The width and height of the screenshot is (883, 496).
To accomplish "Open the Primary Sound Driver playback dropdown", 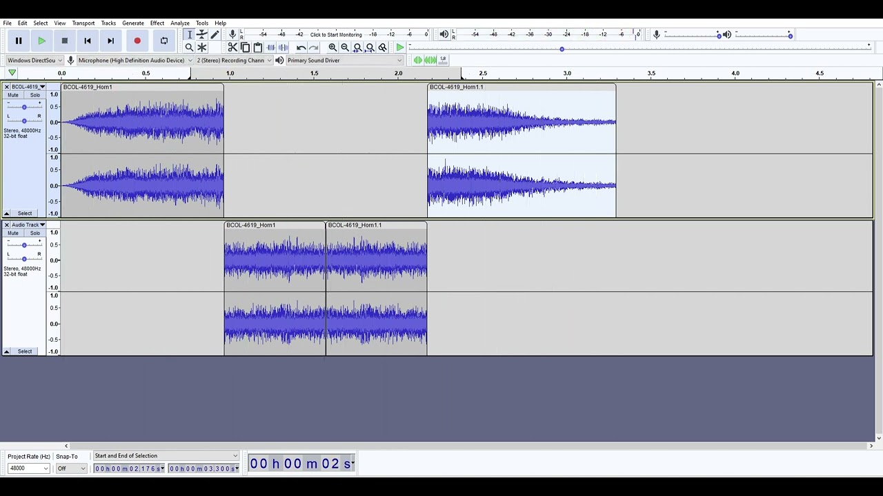I will (344, 60).
